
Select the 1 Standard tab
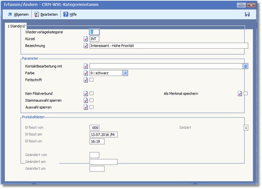tap(15, 27)
